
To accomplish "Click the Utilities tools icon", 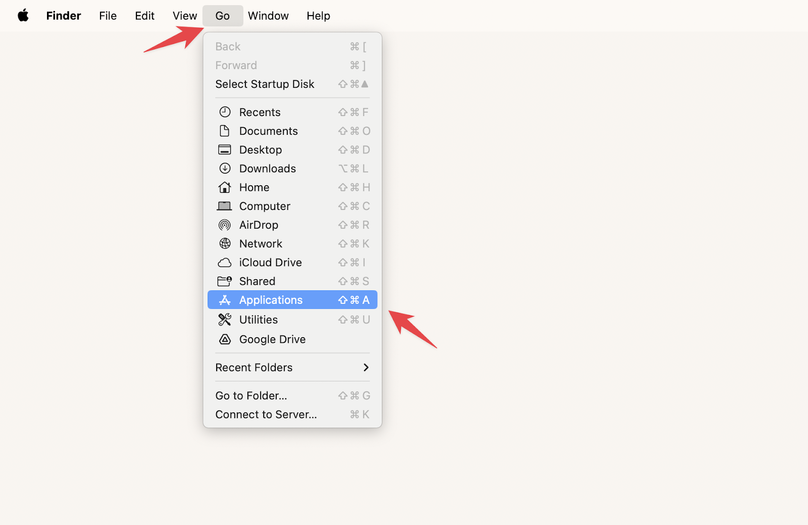I will point(225,319).
